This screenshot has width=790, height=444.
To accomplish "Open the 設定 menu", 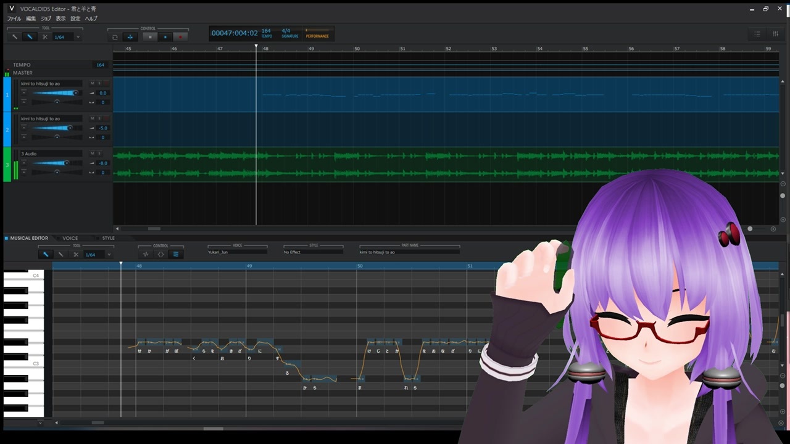I will [x=75, y=19].
